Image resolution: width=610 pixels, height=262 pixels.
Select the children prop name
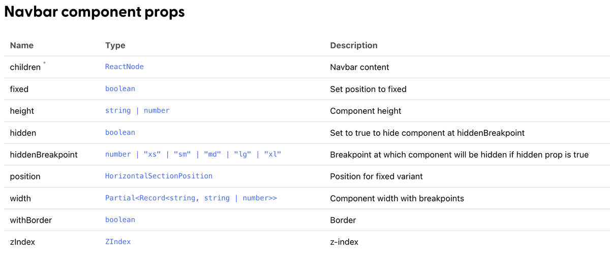point(25,67)
